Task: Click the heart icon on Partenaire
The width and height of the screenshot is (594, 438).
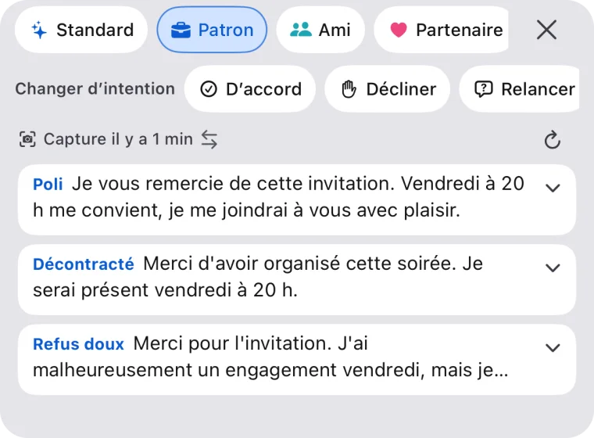Action: (399, 30)
